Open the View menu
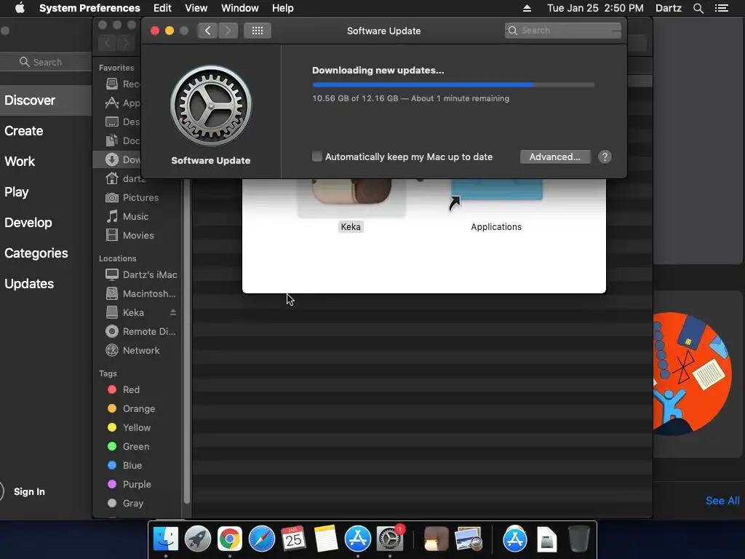 (196, 8)
